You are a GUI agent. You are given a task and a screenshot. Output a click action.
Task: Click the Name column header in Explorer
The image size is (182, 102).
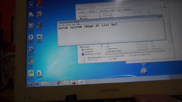104,14
